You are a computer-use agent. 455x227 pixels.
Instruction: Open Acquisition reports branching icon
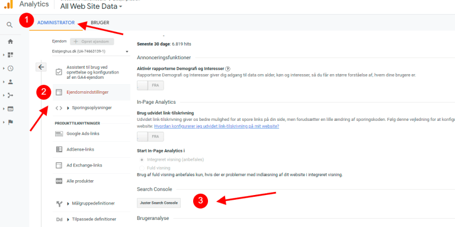pyautogui.click(x=11, y=95)
